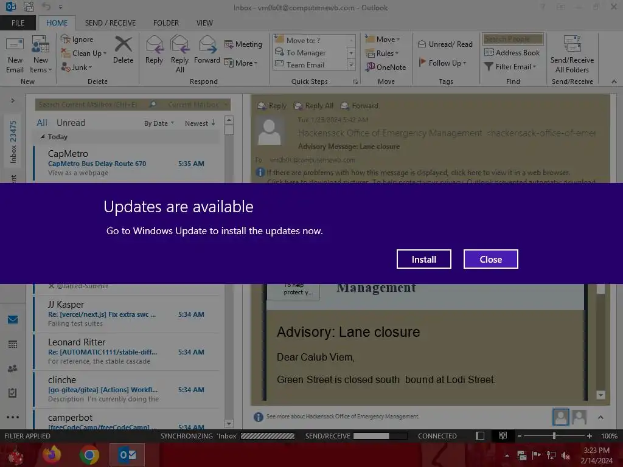Screen dimensions: 623x467
Task: Switch to People view
Action: pyautogui.click(x=13, y=368)
